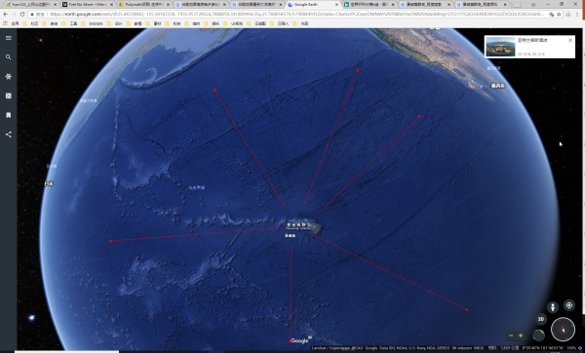Viewport: 585px width, 353px height.
Task: Click the small globe overview button
Action: click(538, 335)
